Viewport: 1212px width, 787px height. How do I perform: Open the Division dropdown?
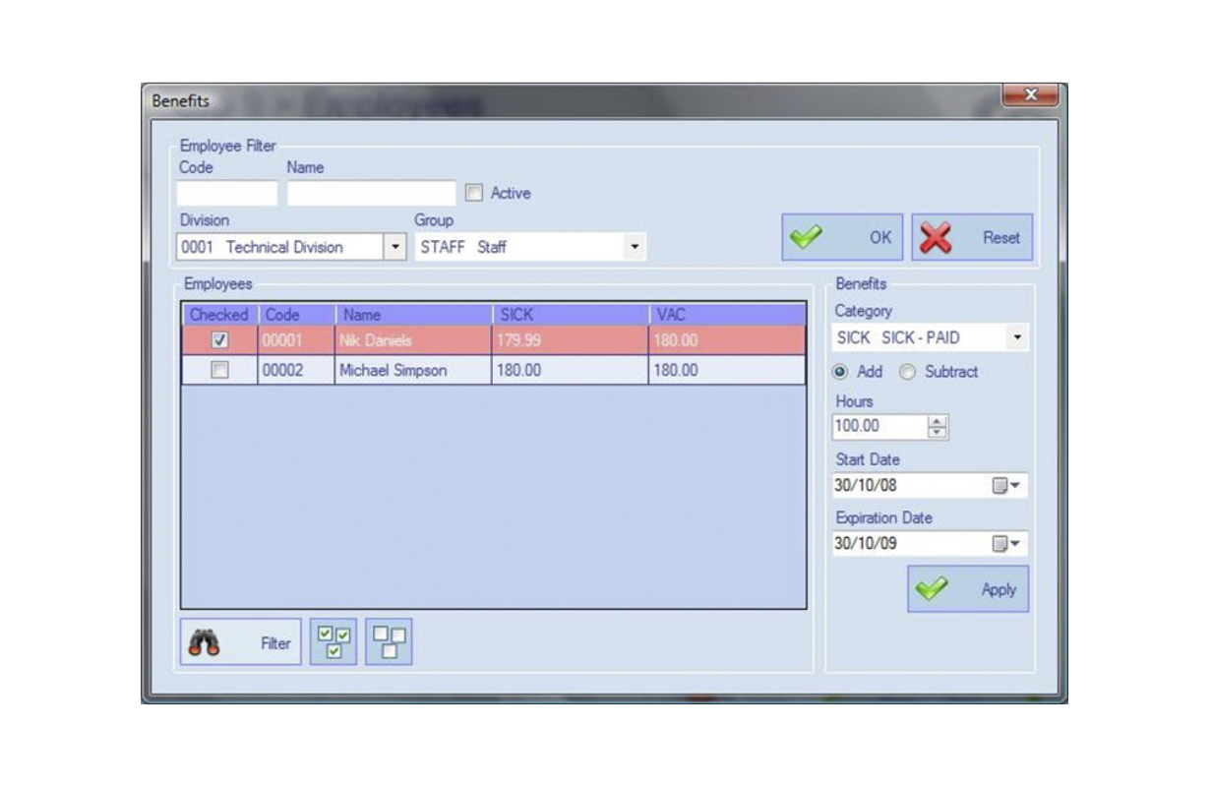pos(394,247)
